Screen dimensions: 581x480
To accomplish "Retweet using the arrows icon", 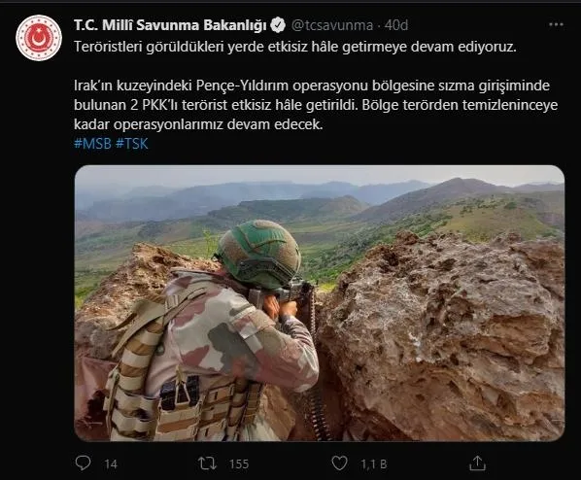I will click(x=207, y=463).
